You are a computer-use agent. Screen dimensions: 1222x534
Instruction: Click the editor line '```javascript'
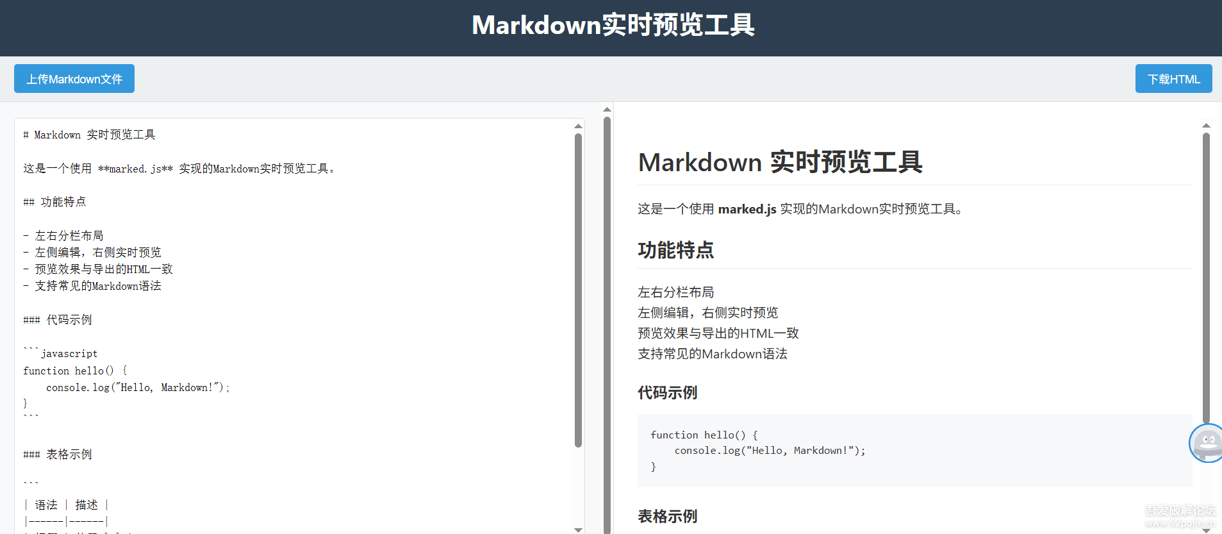pyautogui.click(x=60, y=353)
